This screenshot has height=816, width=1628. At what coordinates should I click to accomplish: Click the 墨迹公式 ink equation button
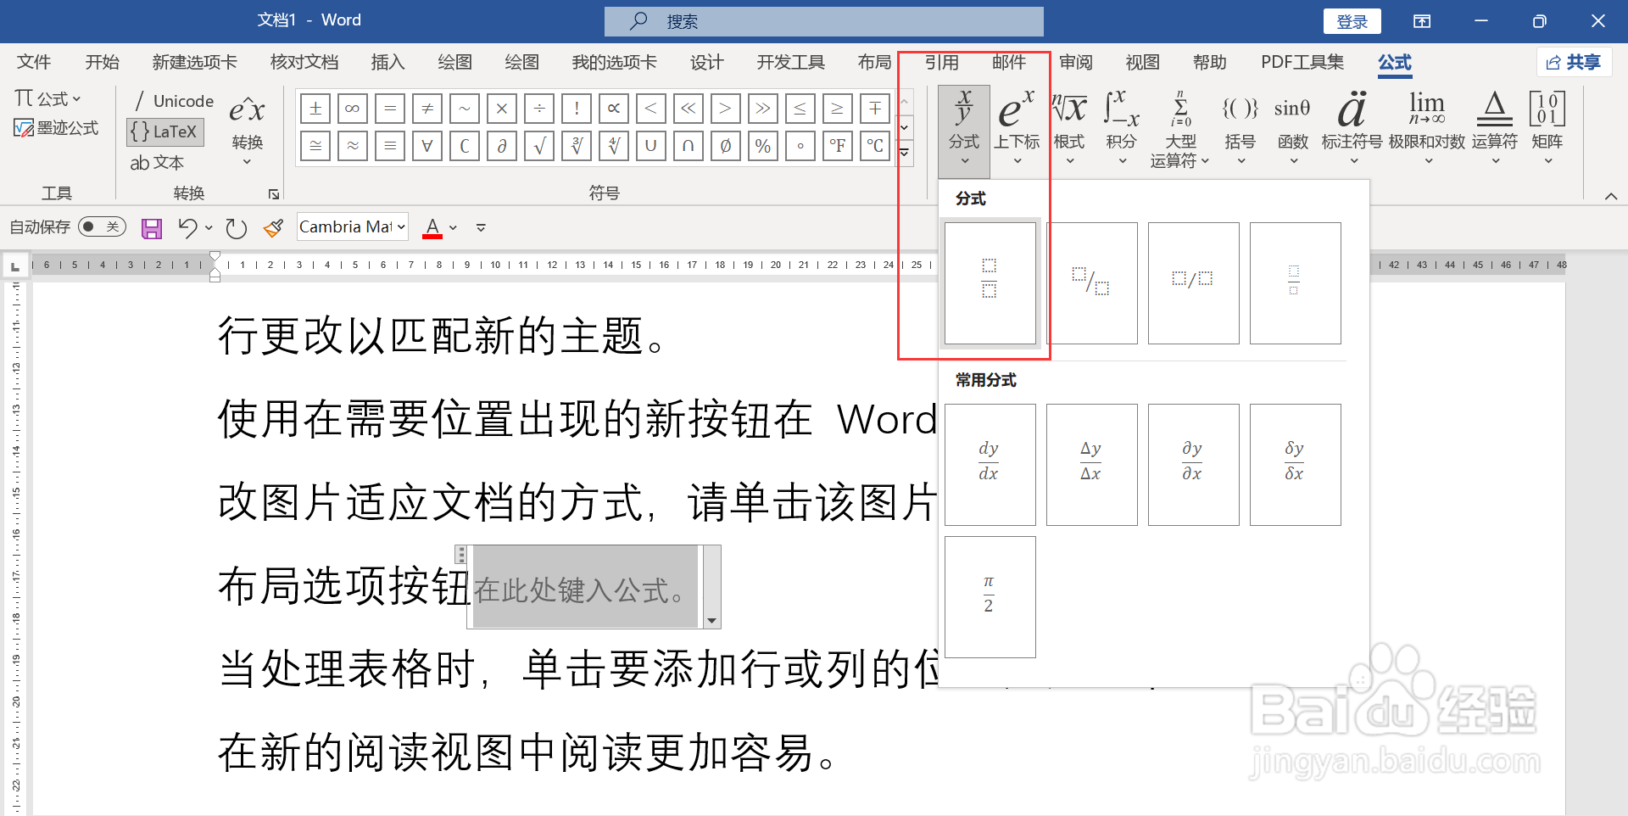coord(56,128)
